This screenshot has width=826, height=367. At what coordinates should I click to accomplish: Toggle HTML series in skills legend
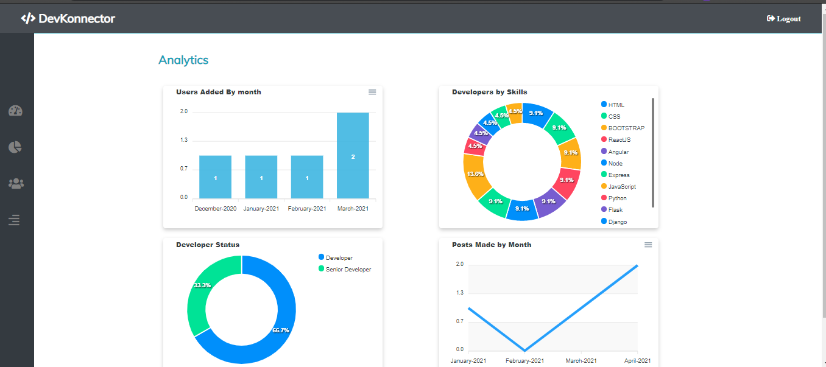pyautogui.click(x=613, y=105)
